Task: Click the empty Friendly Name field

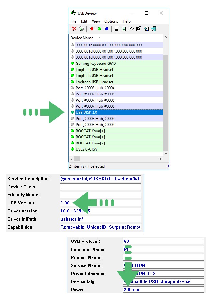Action: (100, 195)
